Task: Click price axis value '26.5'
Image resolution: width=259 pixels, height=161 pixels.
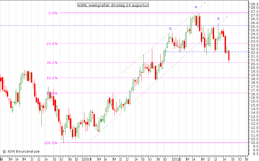Action: [255, 19]
